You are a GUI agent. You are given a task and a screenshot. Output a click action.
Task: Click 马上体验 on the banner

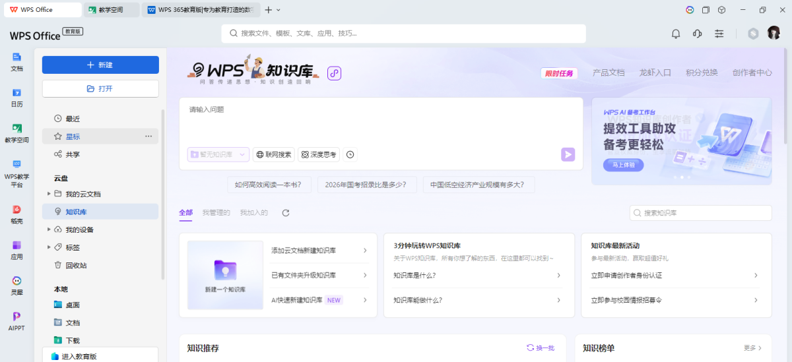pos(623,165)
